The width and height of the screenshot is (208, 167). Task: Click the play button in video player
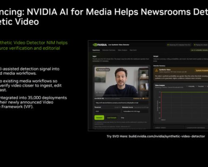(97, 93)
